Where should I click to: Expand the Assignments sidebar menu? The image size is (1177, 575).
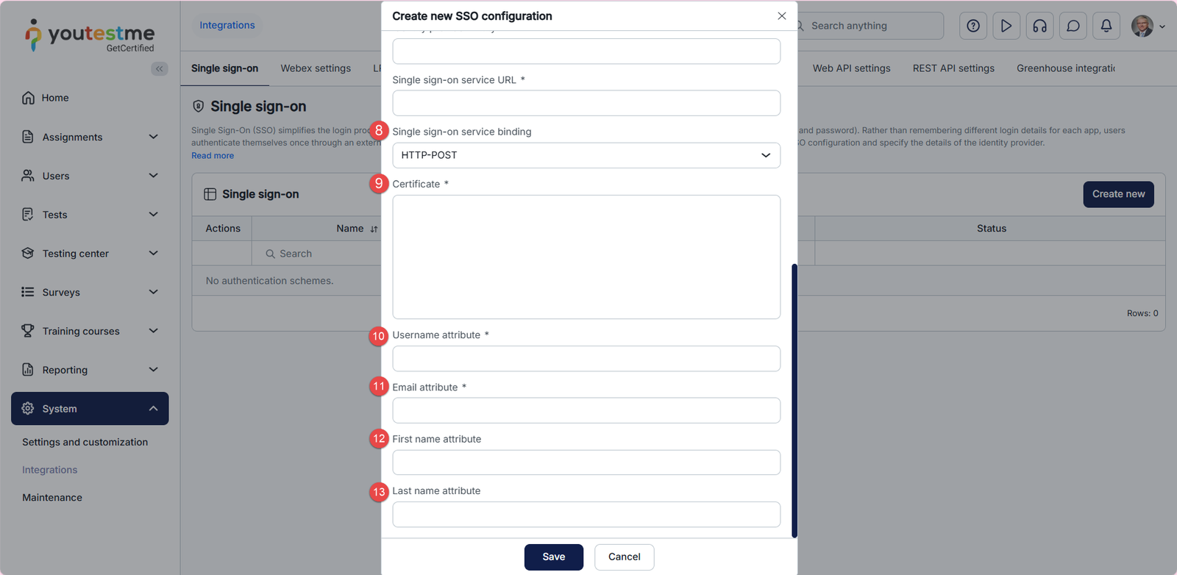153,137
